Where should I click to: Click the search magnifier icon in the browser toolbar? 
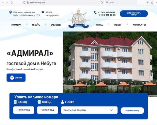pos(107,2)
